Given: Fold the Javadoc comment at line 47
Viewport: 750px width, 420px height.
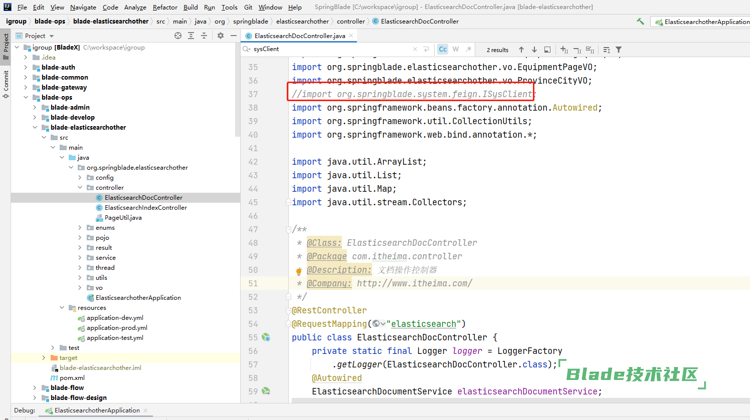Looking at the screenshot, I should coord(288,230).
